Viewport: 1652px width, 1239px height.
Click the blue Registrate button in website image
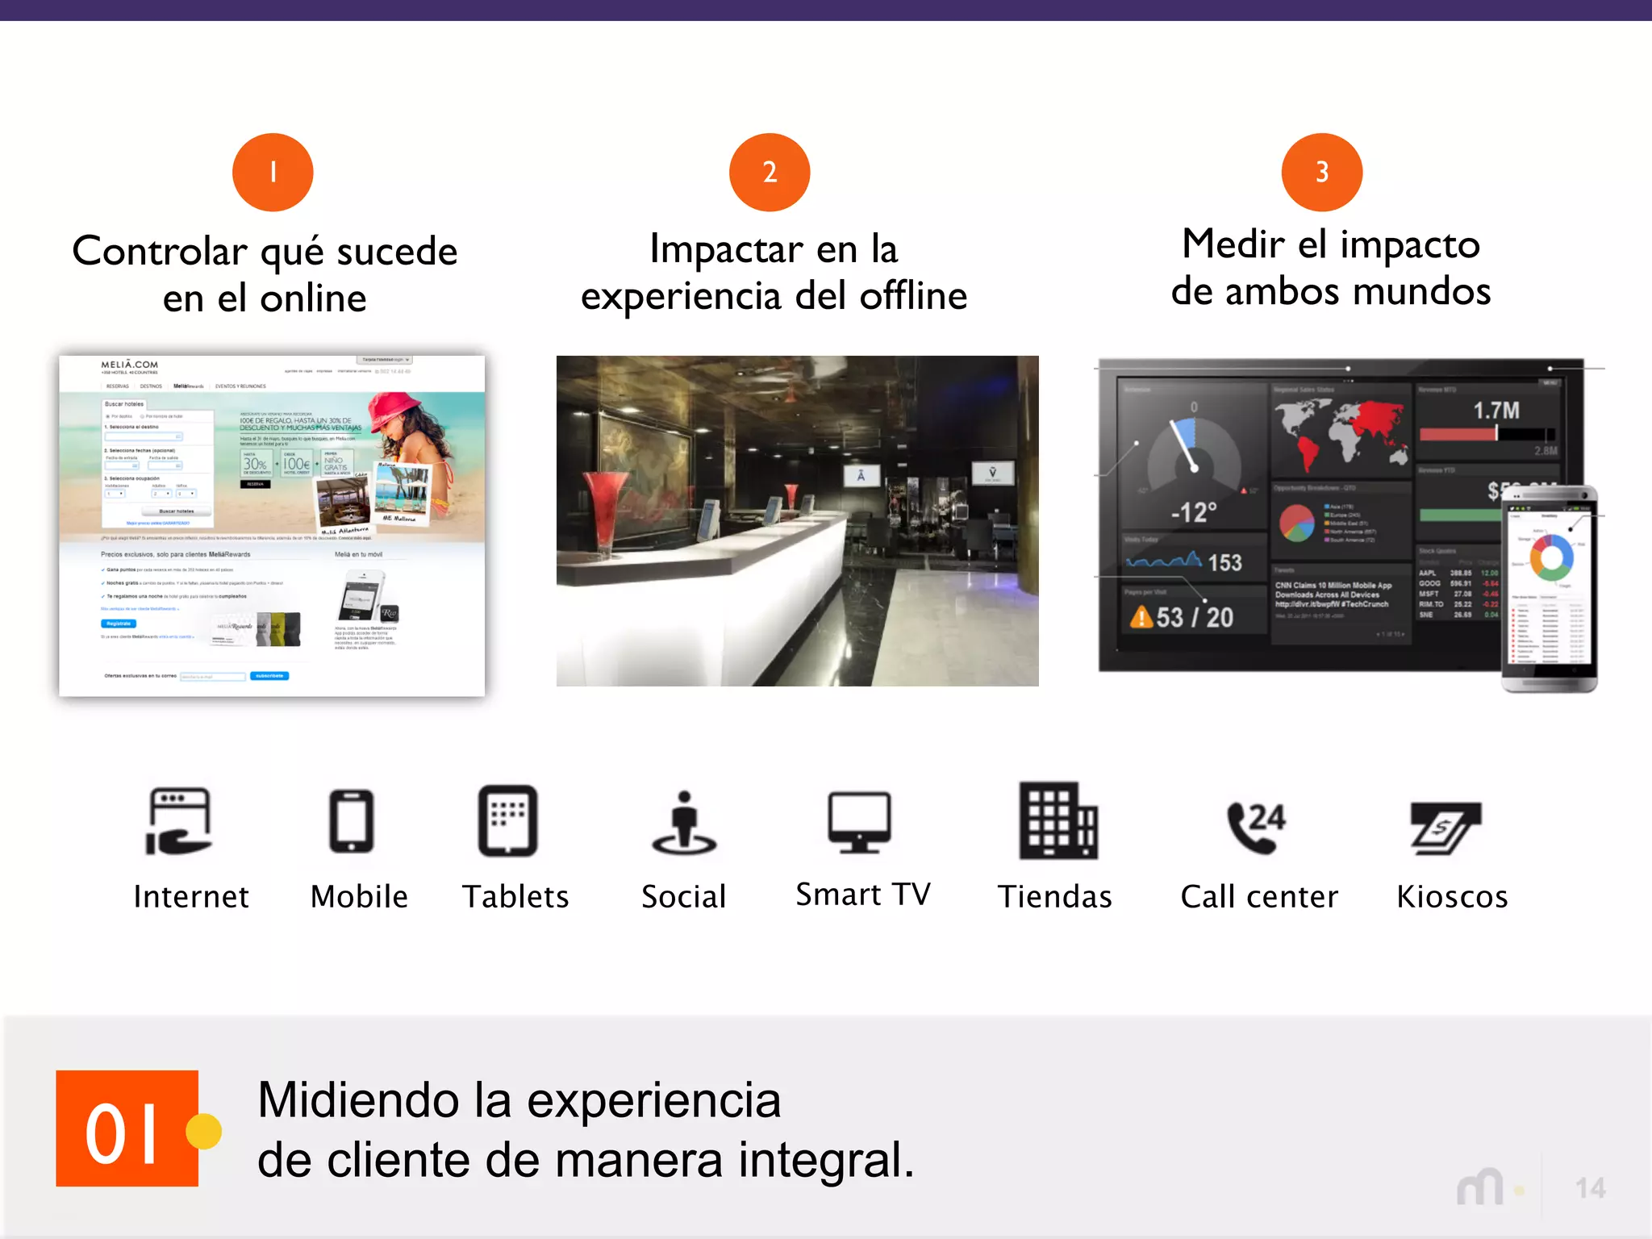(119, 624)
